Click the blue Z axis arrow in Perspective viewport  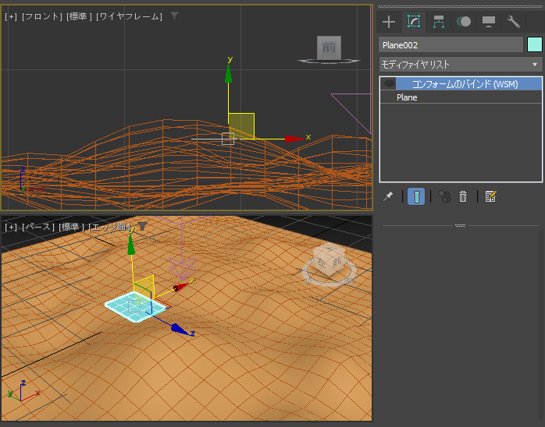coord(180,329)
